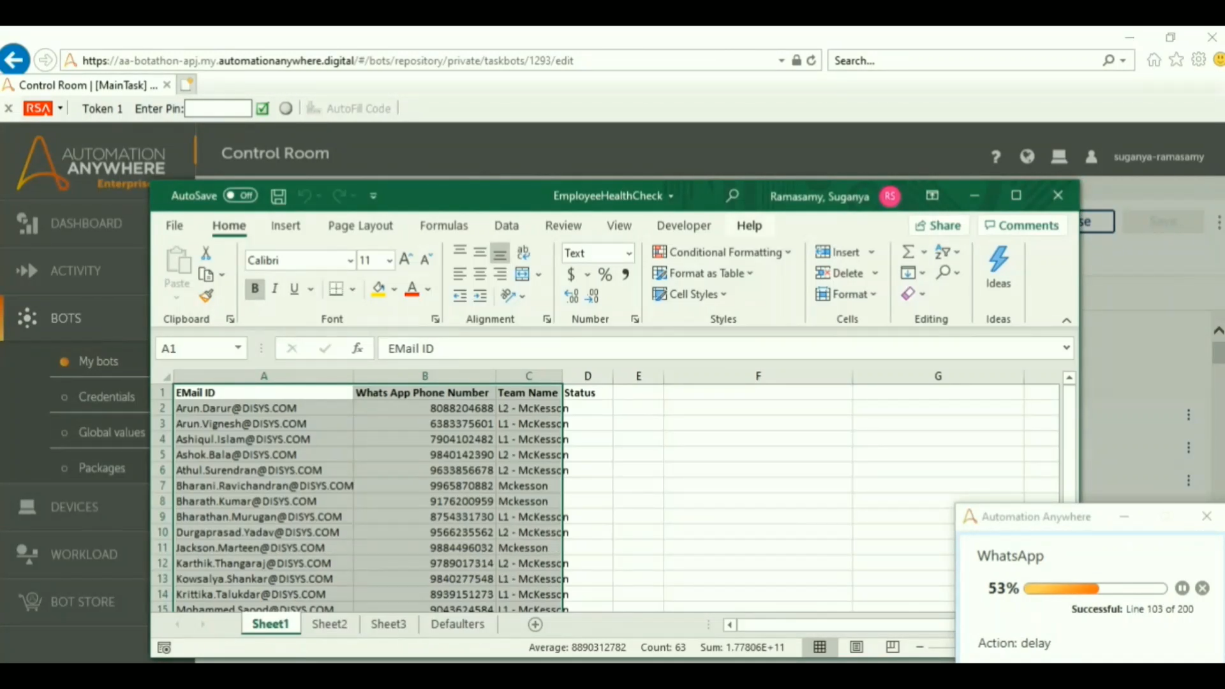This screenshot has width=1225, height=689.
Task: Expand the Text number format dropdown
Action: coord(628,253)
